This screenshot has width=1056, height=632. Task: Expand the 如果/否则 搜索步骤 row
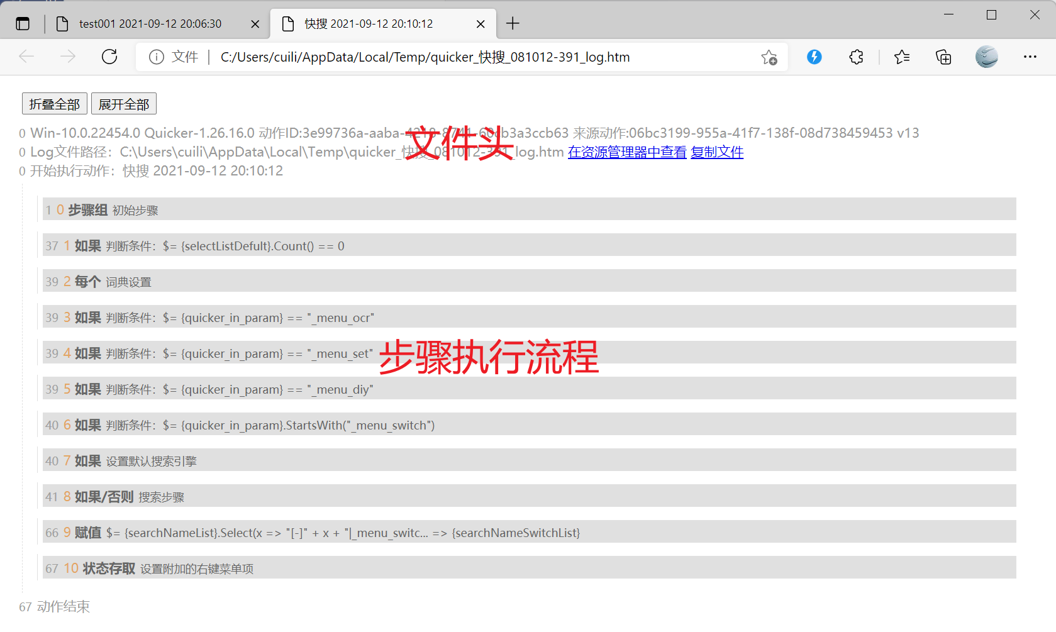coord(530,496)
